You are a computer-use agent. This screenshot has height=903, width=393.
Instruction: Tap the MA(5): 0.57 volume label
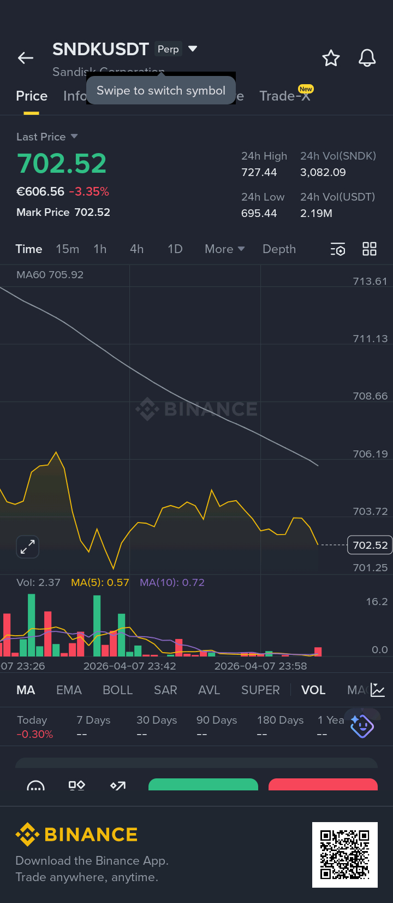click(x=100, y=583)
